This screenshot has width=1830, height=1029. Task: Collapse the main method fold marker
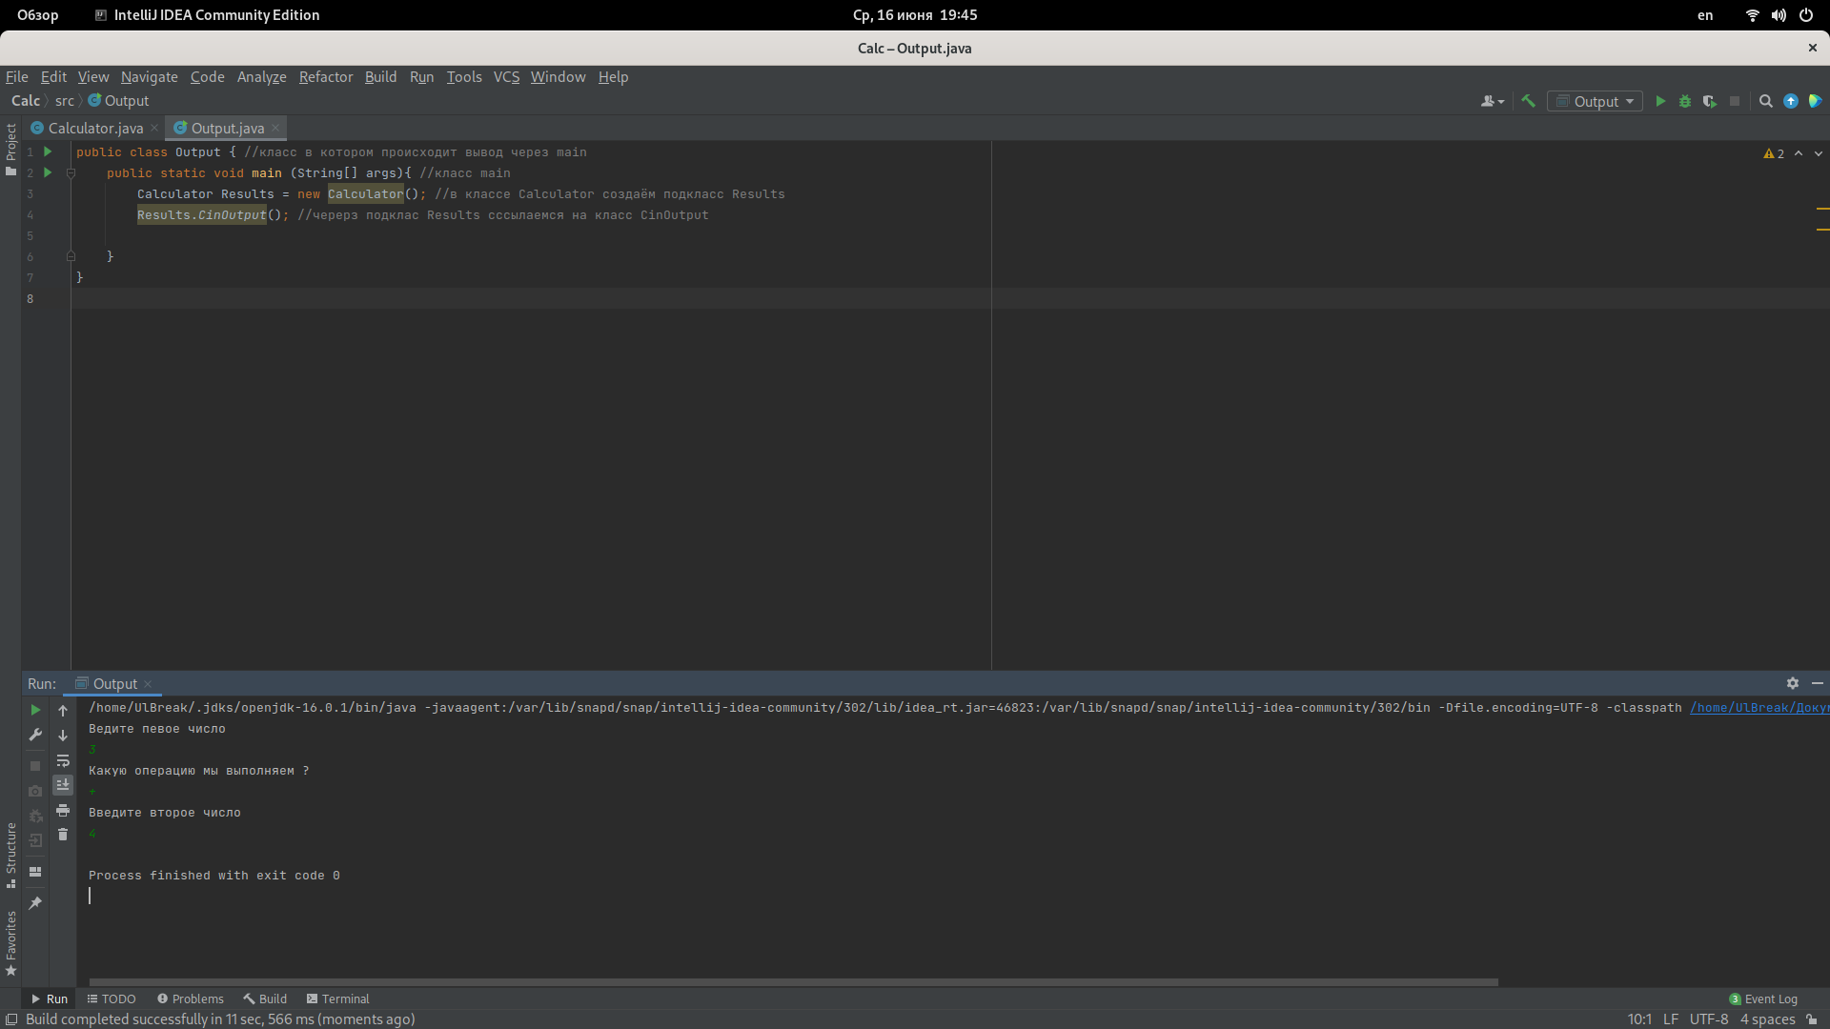click(x=71, y=173)
